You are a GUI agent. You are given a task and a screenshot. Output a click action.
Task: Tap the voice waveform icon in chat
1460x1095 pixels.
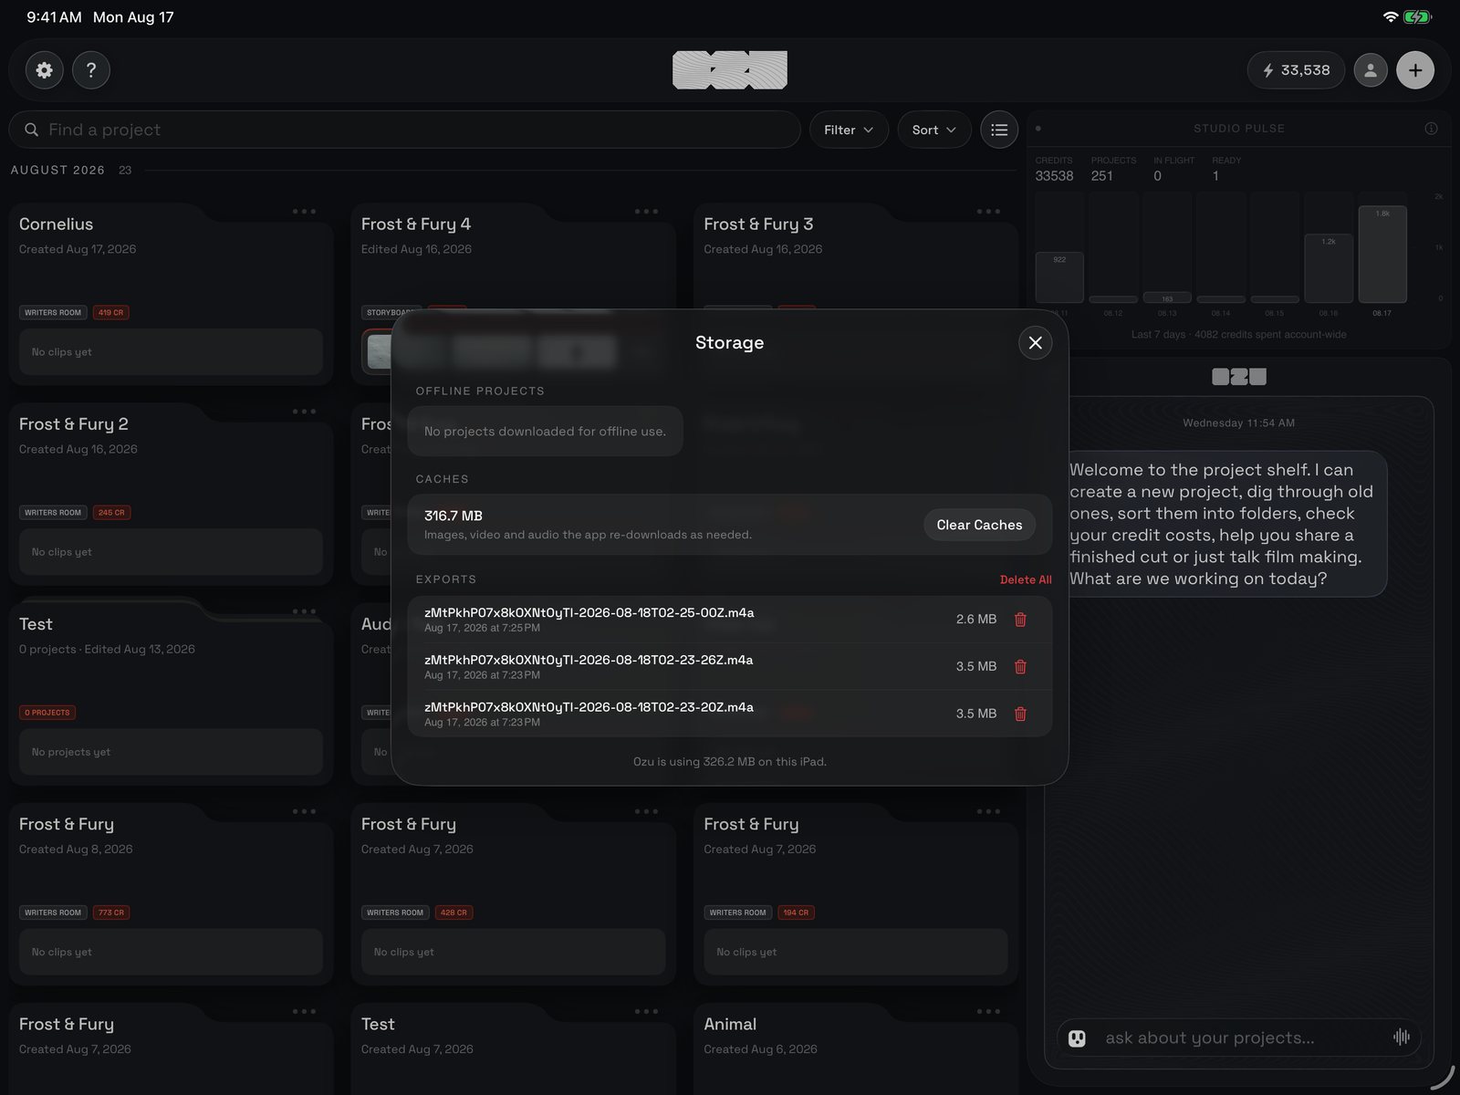click(1402, 1037)
